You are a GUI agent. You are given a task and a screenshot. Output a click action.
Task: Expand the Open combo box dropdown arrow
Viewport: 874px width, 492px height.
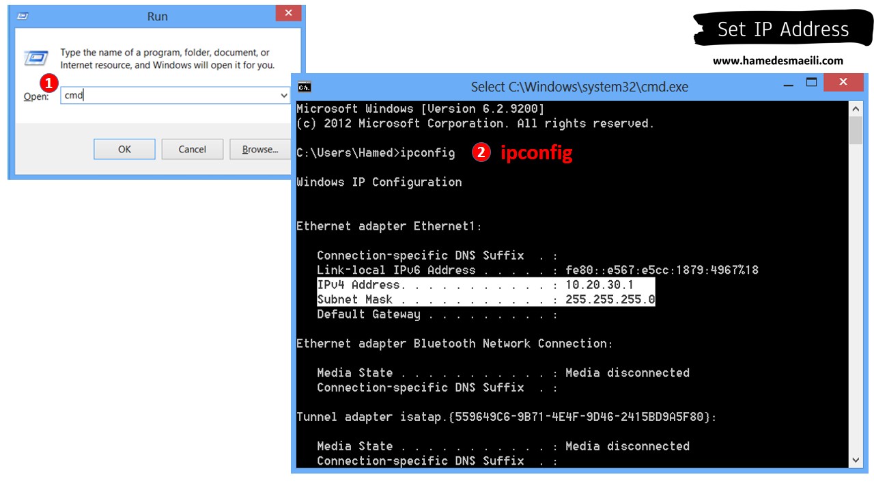284,96
